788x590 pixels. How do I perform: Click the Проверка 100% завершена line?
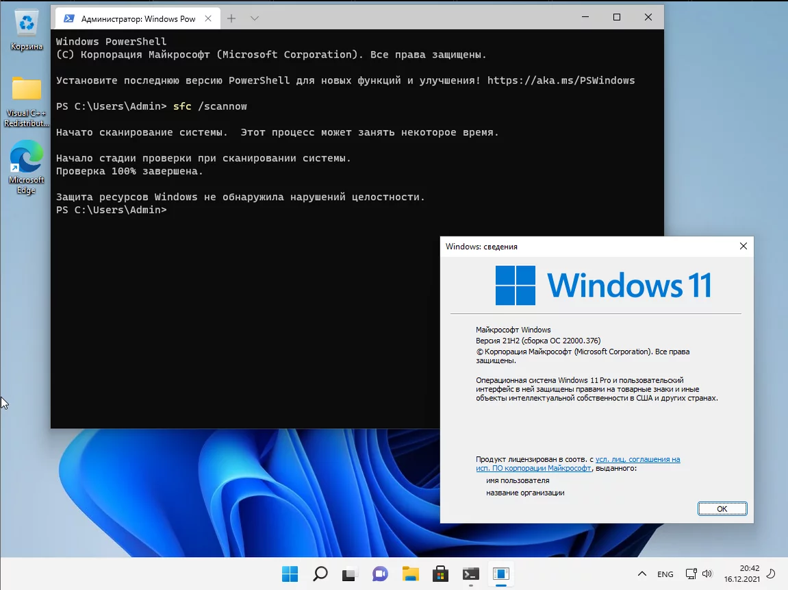(x=129, y=171)
